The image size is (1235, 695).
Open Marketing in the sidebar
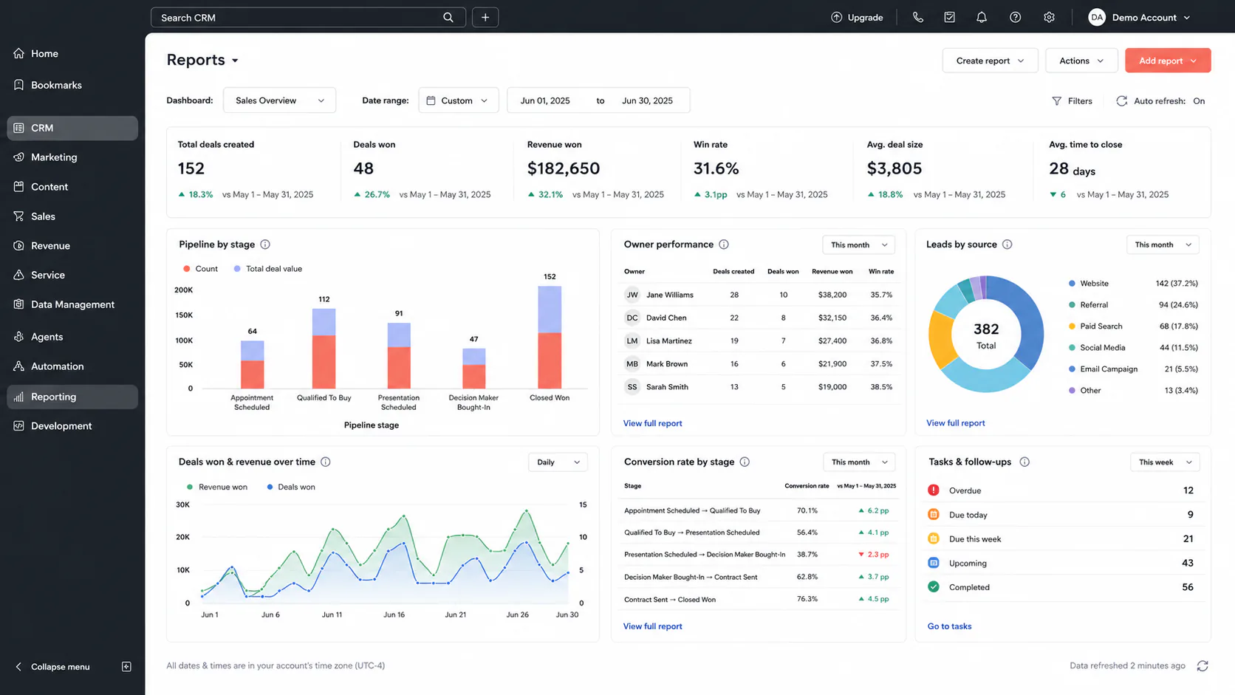point(72,157)
